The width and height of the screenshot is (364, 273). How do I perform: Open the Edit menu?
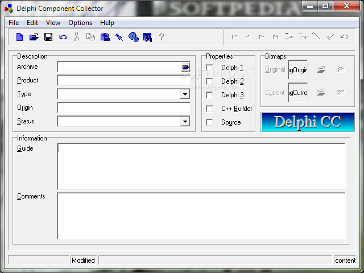[x=32, y=23]
